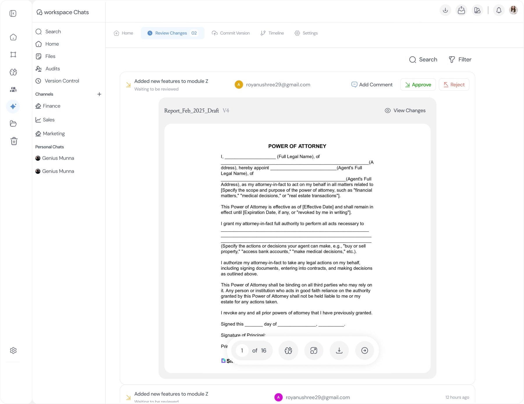
Task: Click the Personal Chats heading
Action: tap(49, 147)
